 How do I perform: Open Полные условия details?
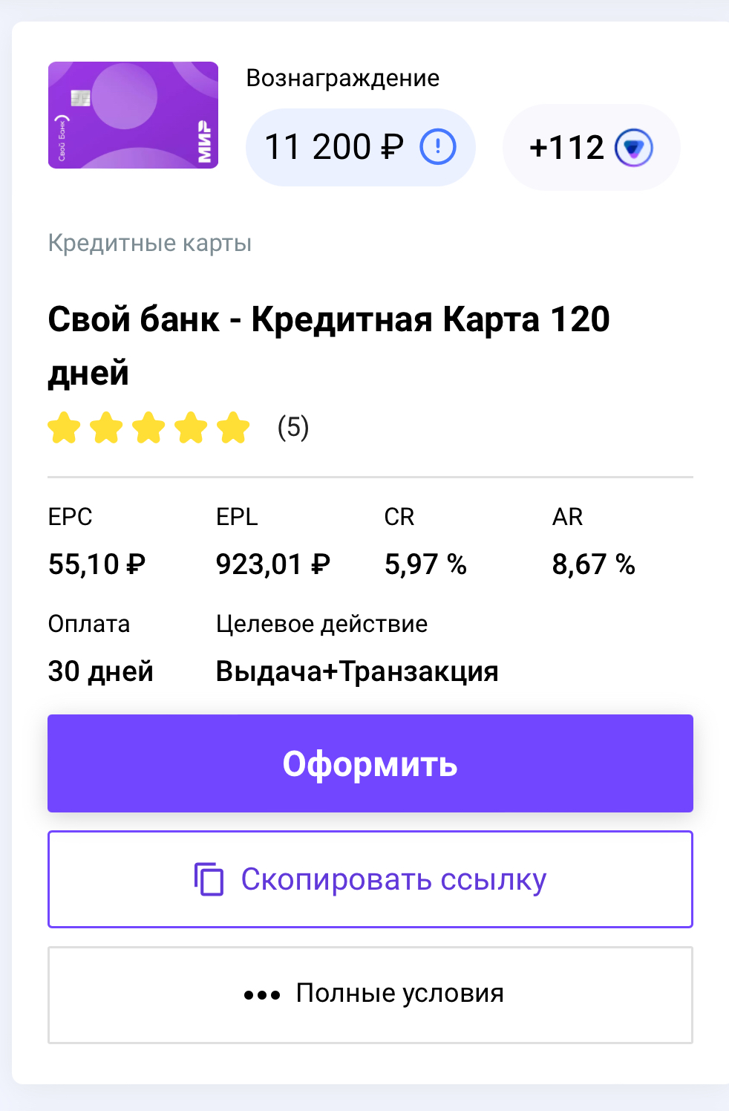coord(370,995)
